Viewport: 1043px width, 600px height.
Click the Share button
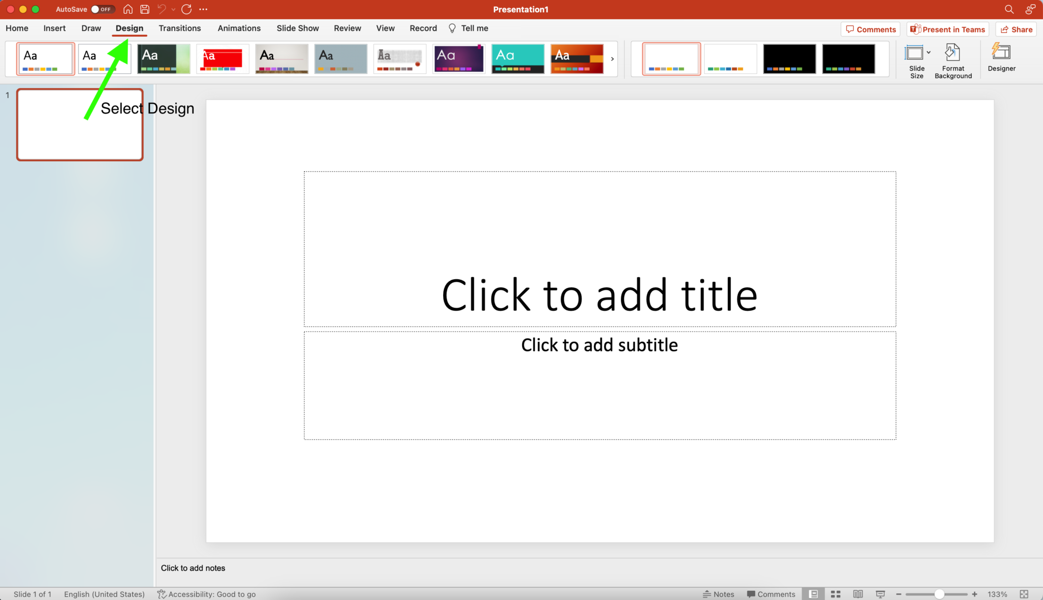(1015, 29)
